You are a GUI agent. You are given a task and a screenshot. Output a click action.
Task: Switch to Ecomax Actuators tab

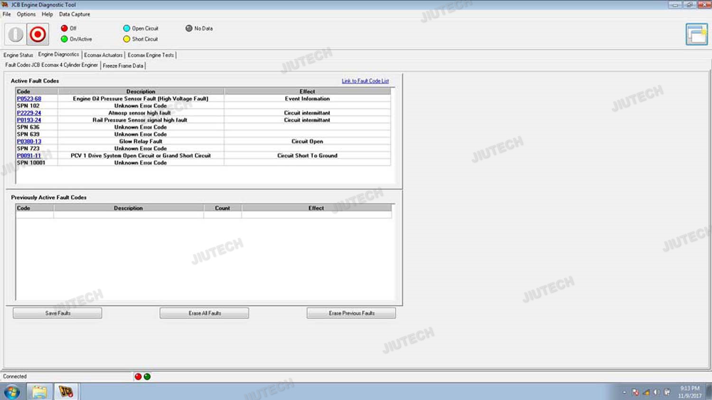(x=103, y=55)
